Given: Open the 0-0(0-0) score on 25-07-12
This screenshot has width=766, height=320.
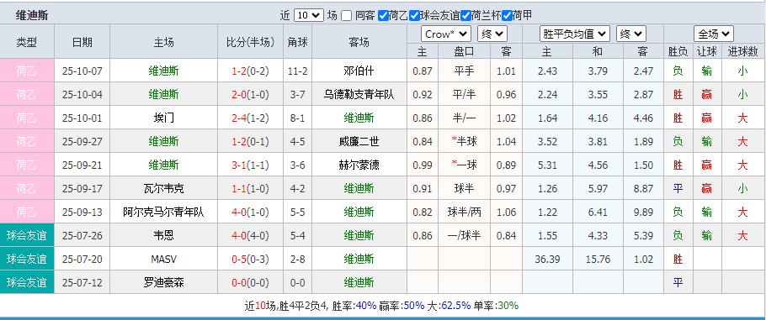Looking at the screenshot, I should click(x=250, y=282).
